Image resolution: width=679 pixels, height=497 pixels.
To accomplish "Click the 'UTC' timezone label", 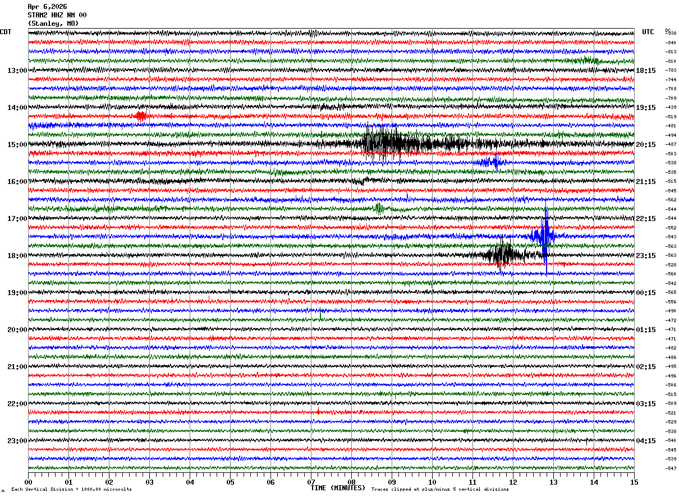I will [x=648, y=32].
